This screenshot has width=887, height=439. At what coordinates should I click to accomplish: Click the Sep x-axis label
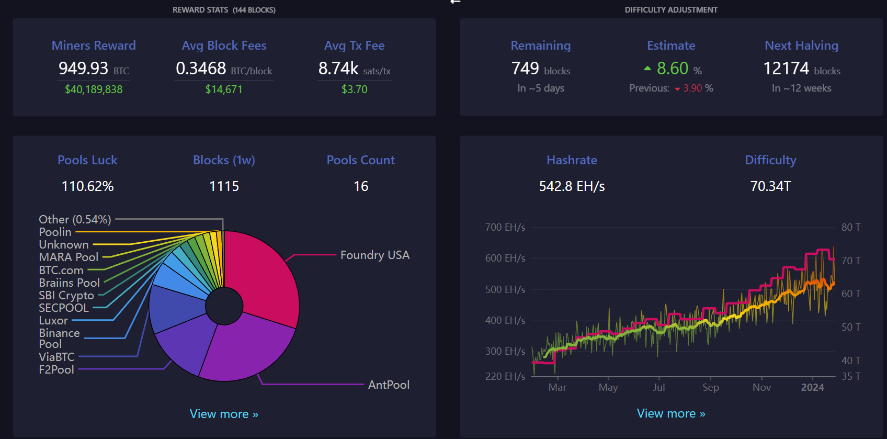(x=711, y=387)
